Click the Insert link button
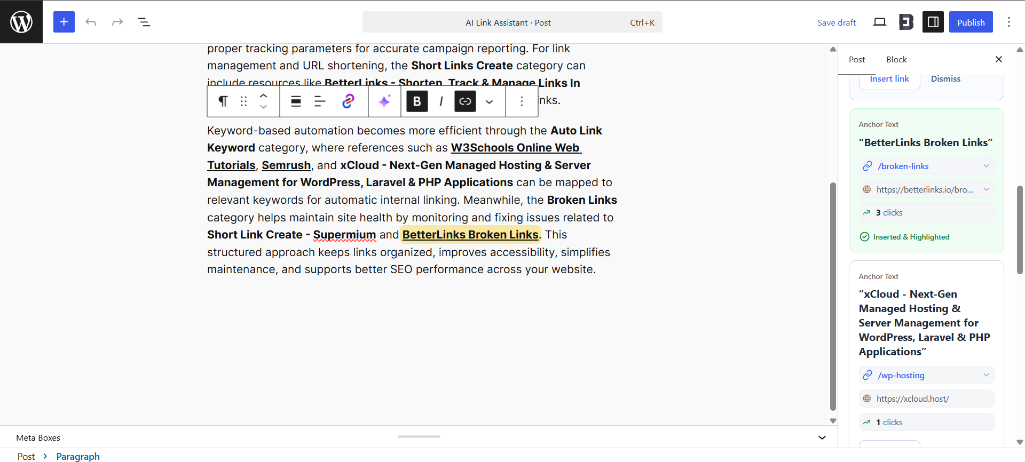Viewport: 1025px width, 462px height. point(889,79)
